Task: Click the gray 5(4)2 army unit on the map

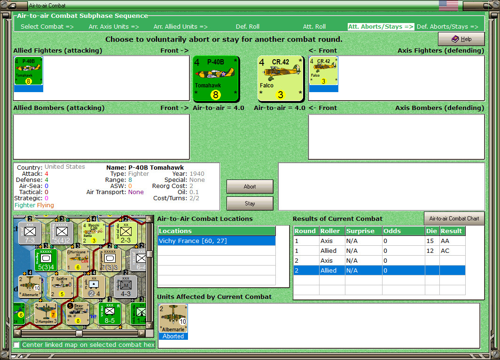Action: click(62, 234)
